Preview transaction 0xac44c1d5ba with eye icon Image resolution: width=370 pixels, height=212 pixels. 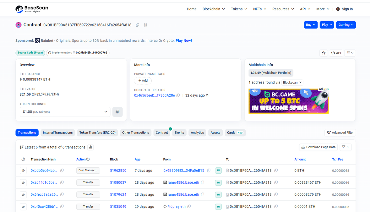(x=23, y=182)
